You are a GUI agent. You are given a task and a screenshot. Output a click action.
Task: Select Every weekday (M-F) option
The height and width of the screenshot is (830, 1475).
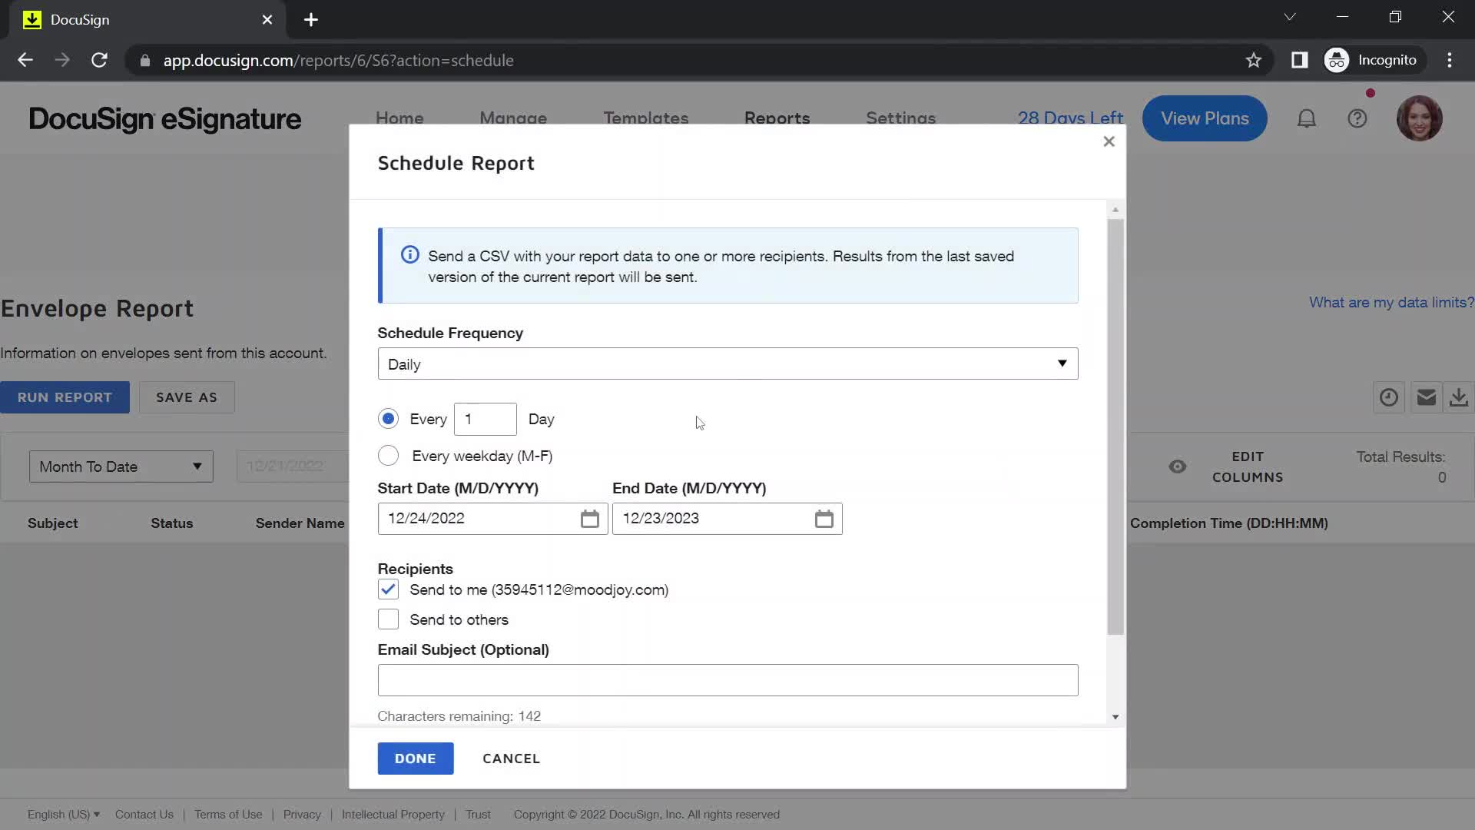[x=388, y=456]
